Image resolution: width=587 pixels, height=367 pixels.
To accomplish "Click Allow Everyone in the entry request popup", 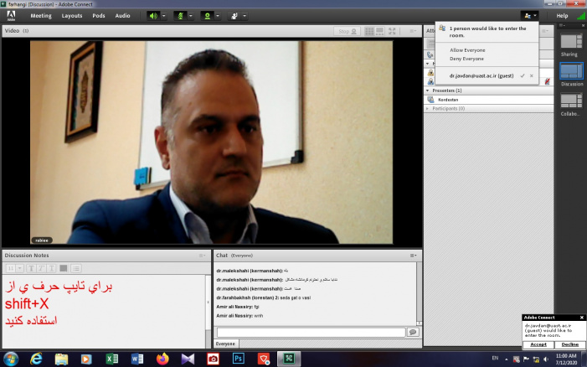I will click(x=467, y=49).
